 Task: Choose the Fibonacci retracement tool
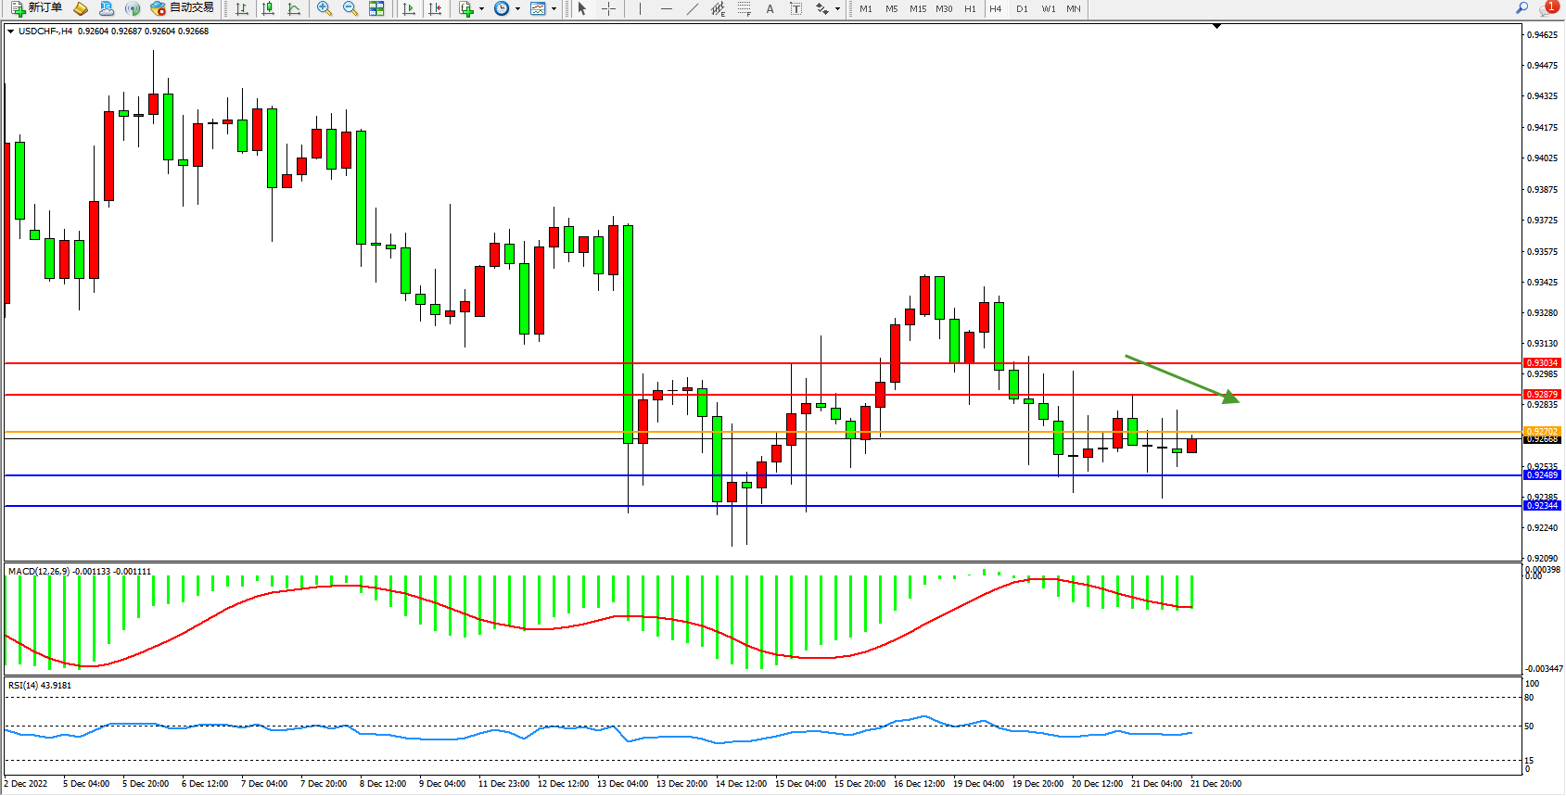[744, 8]
